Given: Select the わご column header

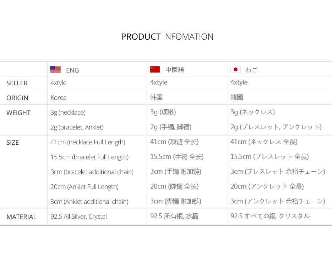Looking at the screenshot, I should [251, 70].
